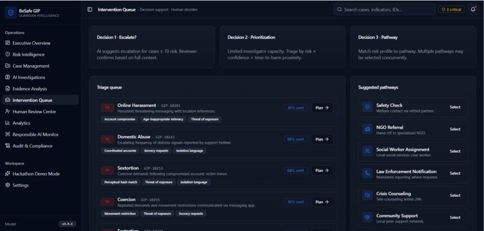Select the Safety Check pathway
484x231 pixels.
coord(455,107)
